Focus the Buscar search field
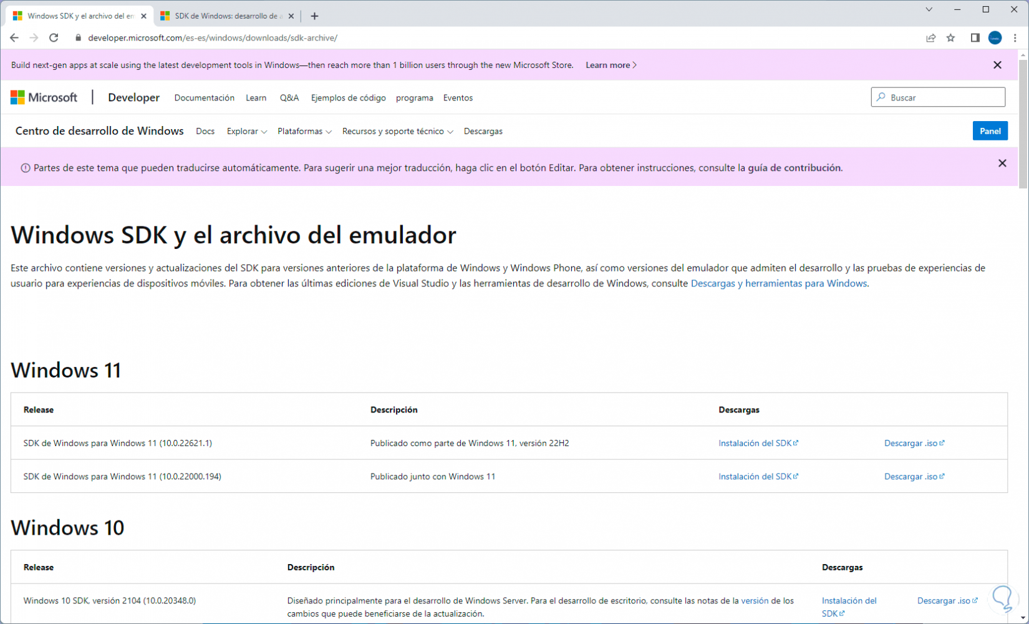Image resolution: width=1029 pixels, height=624 pixels. (x=938, y=97)
